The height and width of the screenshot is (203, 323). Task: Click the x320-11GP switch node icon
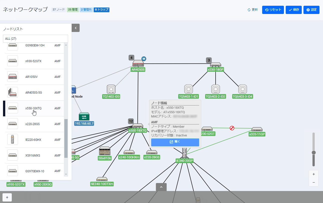coord(257,129)
